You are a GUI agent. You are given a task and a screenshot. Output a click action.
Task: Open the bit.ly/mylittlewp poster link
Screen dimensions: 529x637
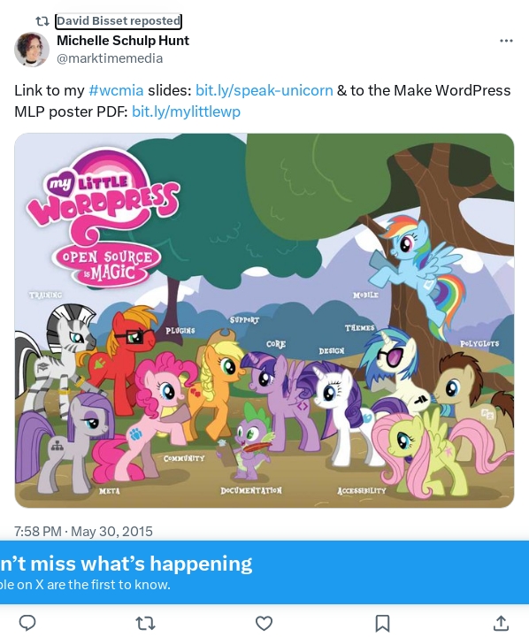pyautogui.click(x=186, y=111)
